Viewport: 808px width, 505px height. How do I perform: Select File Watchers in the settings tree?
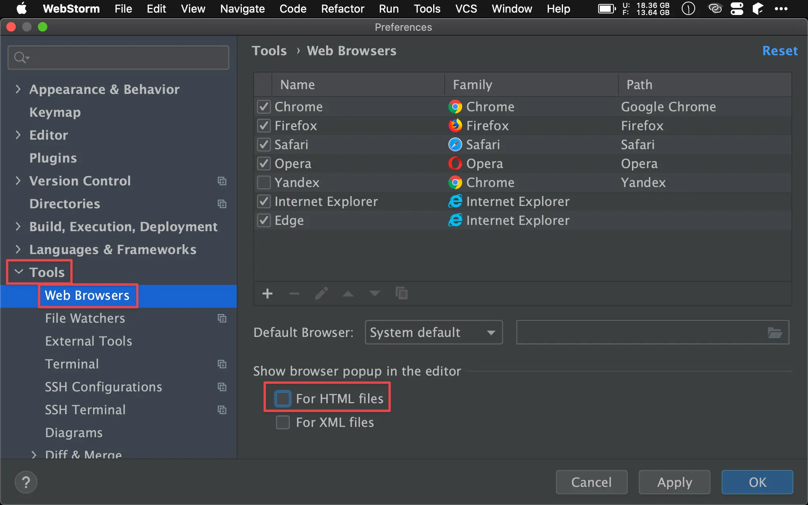click(x=85, y=318)
